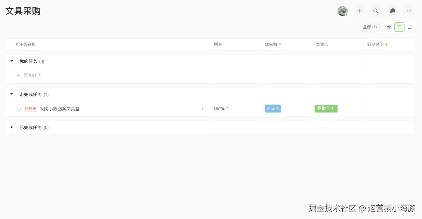This screenshot has width=422, height=219.
Task: Click the plus add icon in header
Action: tap(359, 11)
